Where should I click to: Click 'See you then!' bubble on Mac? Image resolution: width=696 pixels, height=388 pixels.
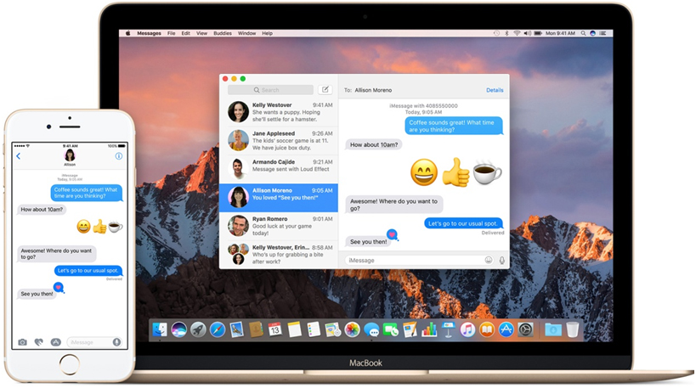click(x=368, y=242)
